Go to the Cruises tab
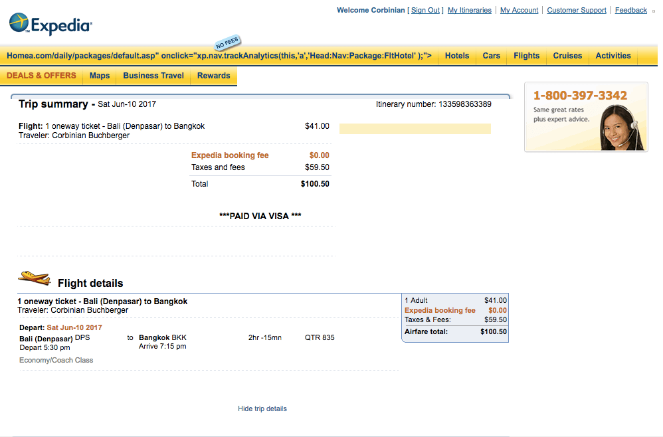 (567, 56)
